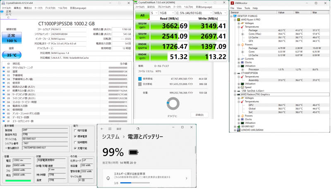
Task: Toggle the 相対容量 checkbox in battery info
Action: pos(75,130)
